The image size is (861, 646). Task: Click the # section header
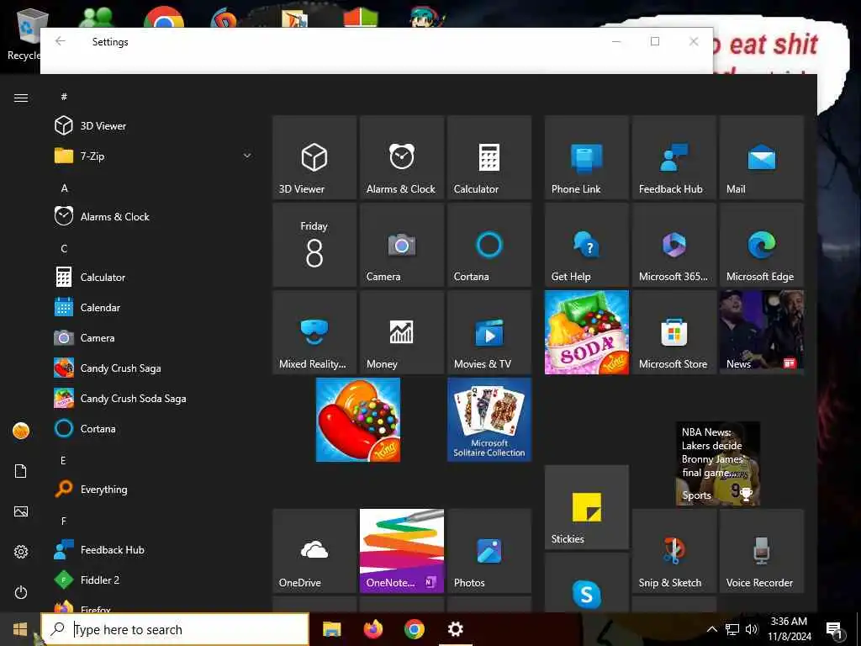tap(64, 97)
